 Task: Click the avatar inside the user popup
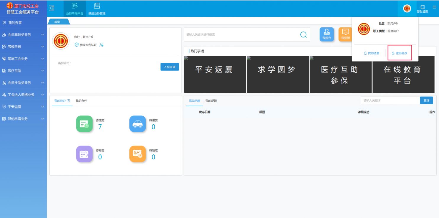click(364, 29)
